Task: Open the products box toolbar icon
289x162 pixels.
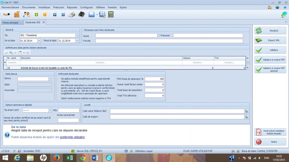Action: click(x=17, y=14)
